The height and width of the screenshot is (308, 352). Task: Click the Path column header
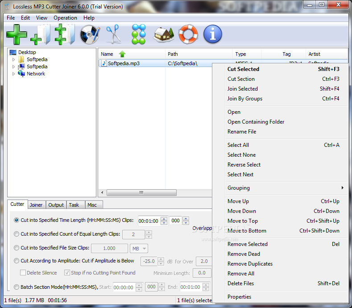(199, 54)
